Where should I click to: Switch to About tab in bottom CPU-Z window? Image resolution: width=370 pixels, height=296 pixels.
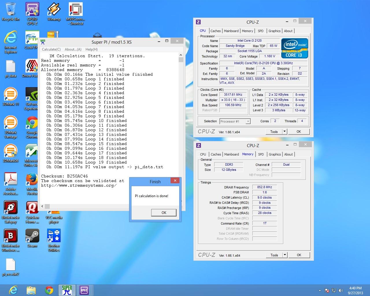[x=288, y=154]
